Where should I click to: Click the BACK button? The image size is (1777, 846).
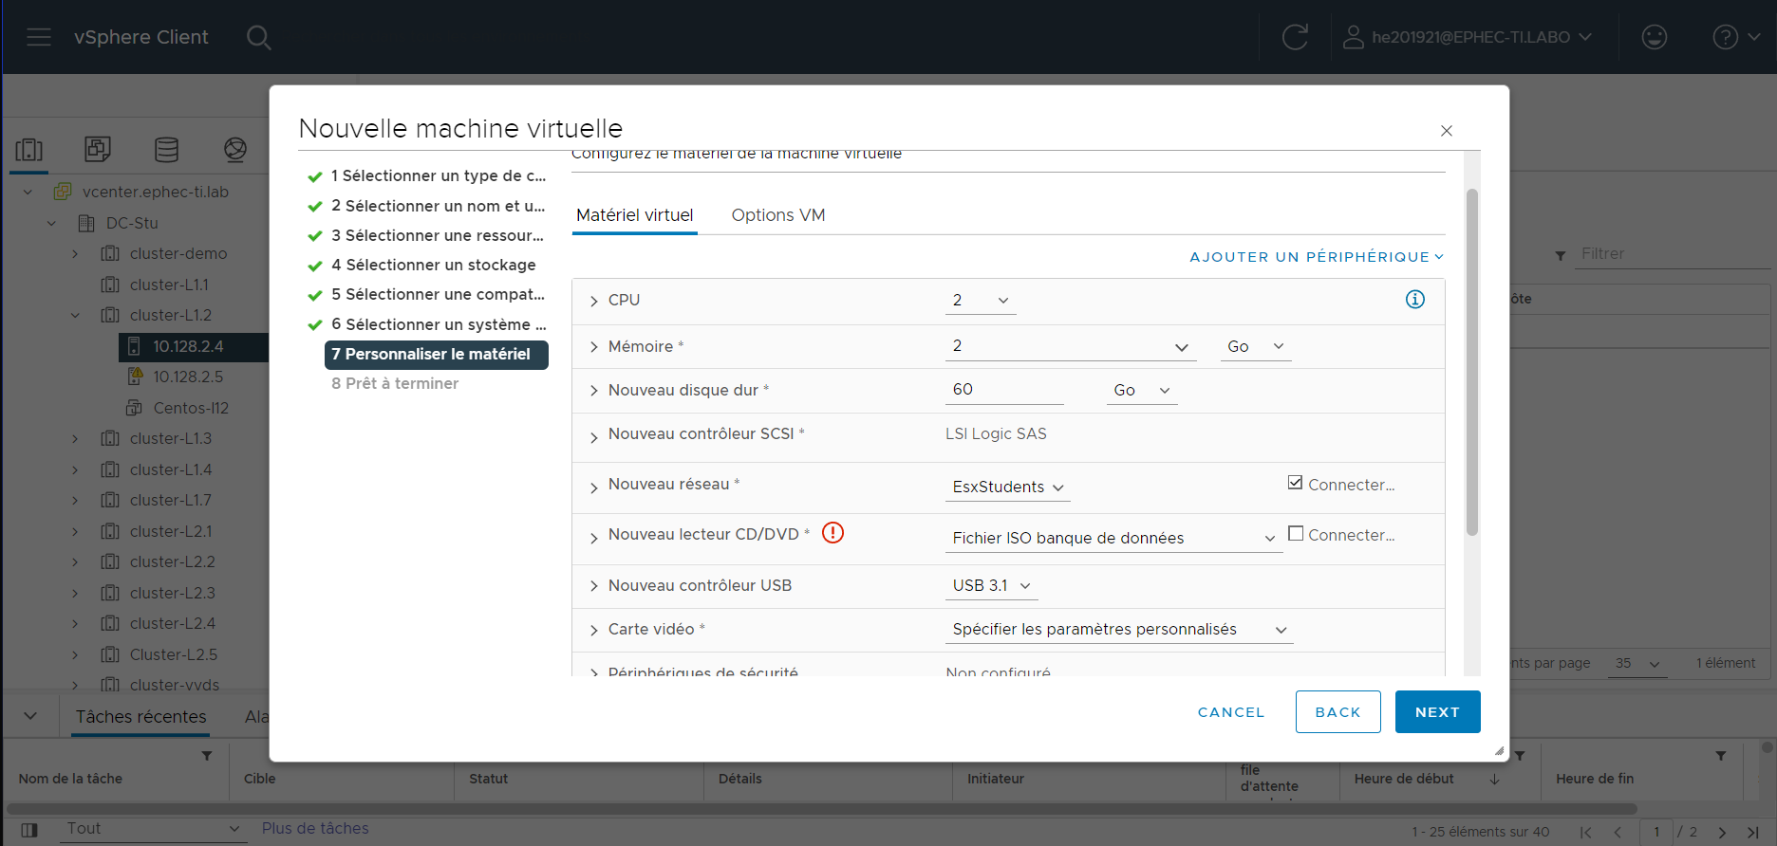click(1337, 711)
